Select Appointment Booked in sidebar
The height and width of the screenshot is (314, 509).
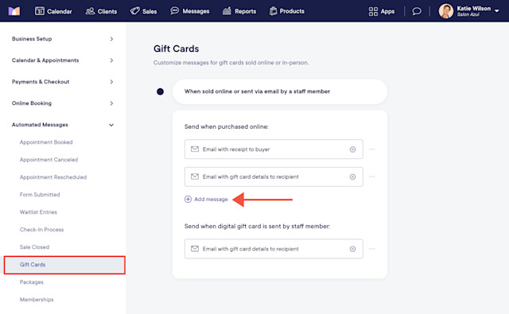click(x=46, y=142)
